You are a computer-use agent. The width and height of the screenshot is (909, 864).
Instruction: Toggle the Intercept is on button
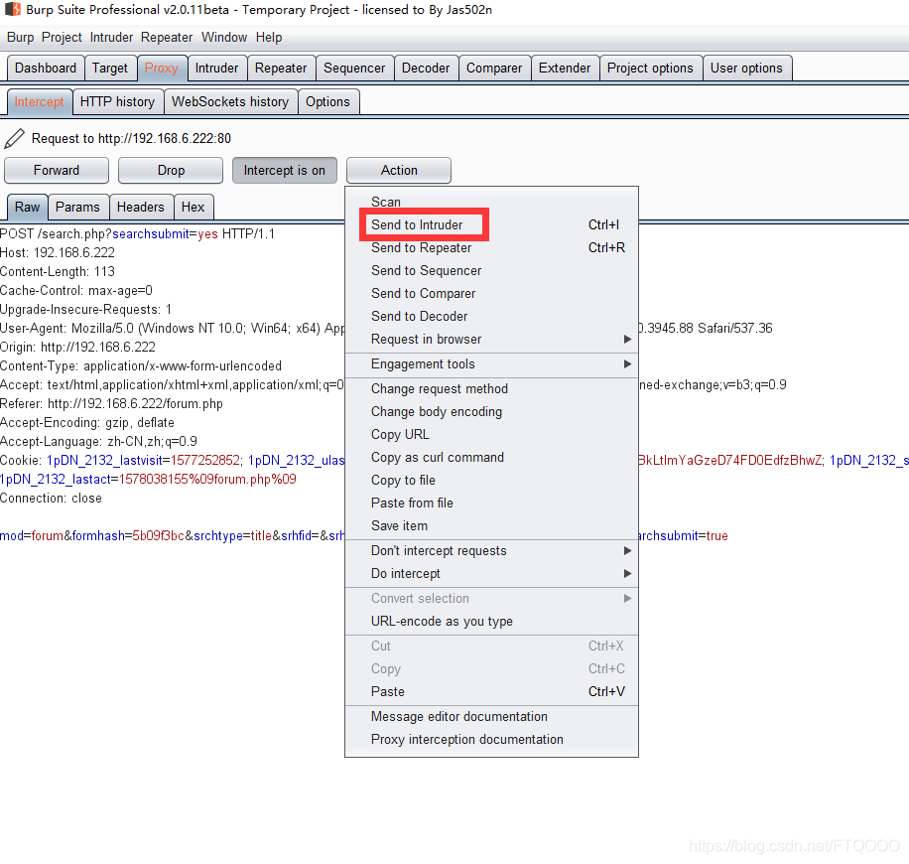click(284, 171)
